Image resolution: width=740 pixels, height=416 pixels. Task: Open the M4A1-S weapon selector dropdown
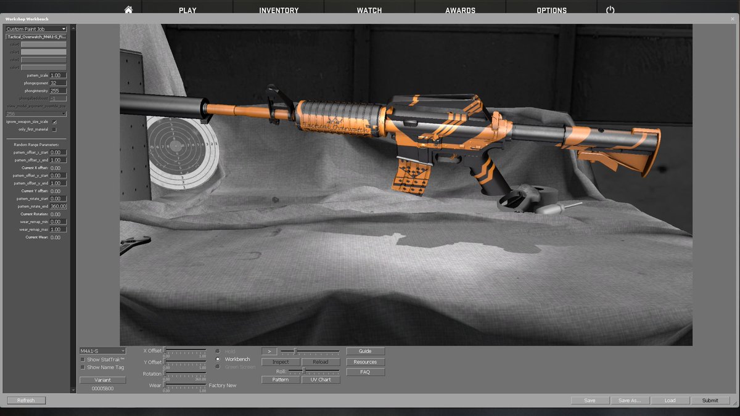tap(102, 350)
